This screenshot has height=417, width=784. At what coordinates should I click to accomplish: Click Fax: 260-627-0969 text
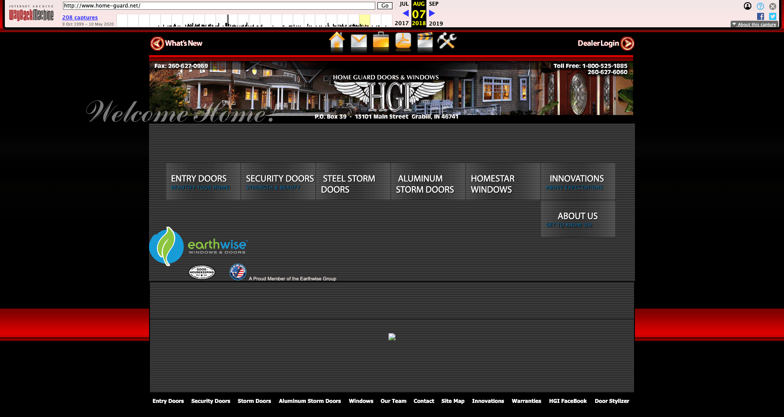[181, 66]
